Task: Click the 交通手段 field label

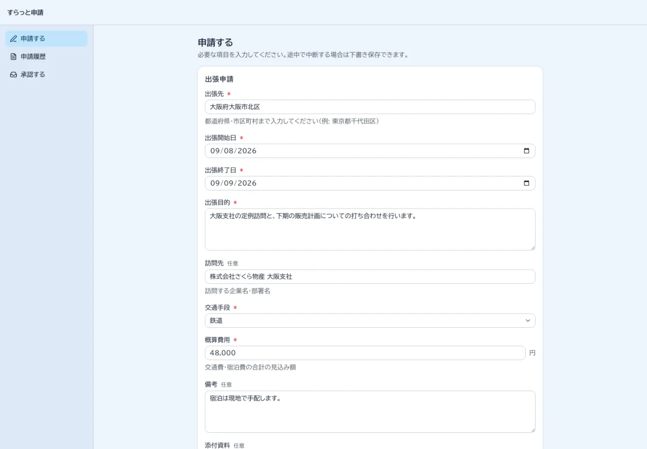Action: tap(217, 308)
